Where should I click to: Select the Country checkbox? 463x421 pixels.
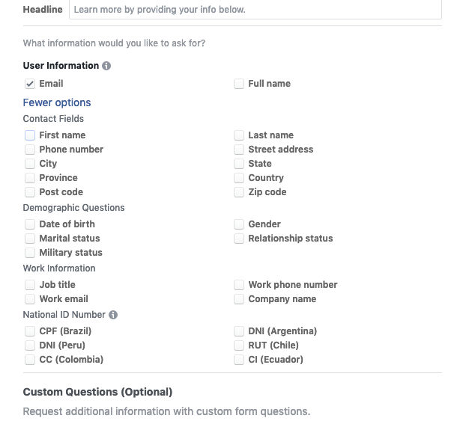[x=239, y=178]
